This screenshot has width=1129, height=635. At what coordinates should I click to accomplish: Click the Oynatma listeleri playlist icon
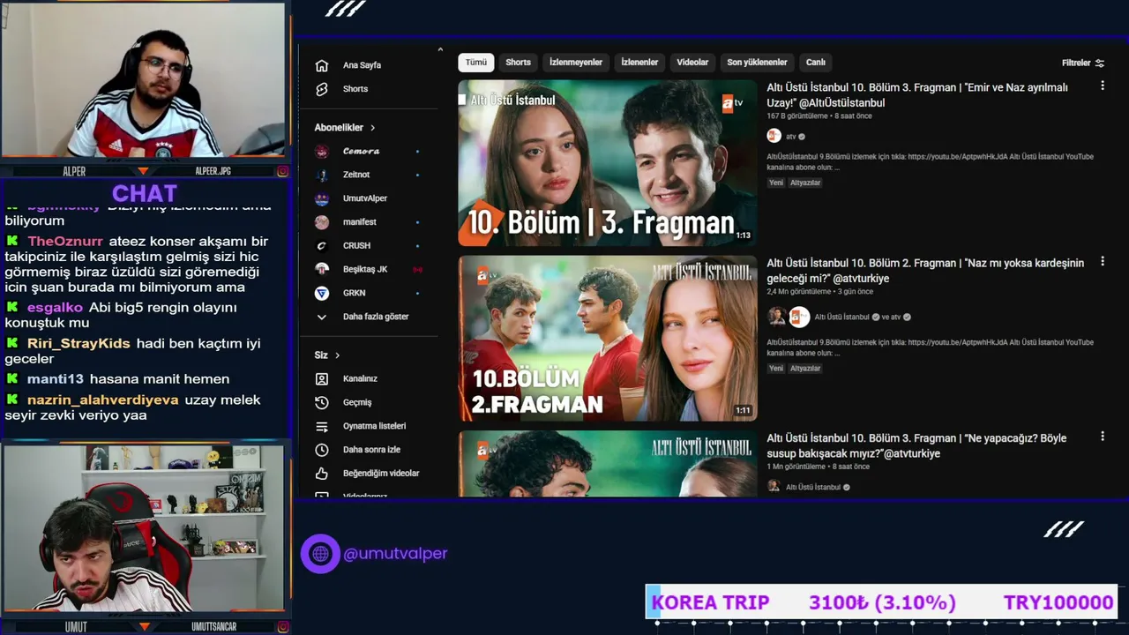tap(322, 426)
